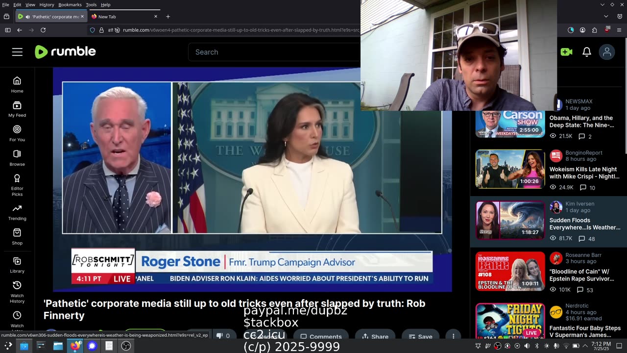Open the For You section
627x353 pixels.
pyautogui.click(x=17, y=133)
